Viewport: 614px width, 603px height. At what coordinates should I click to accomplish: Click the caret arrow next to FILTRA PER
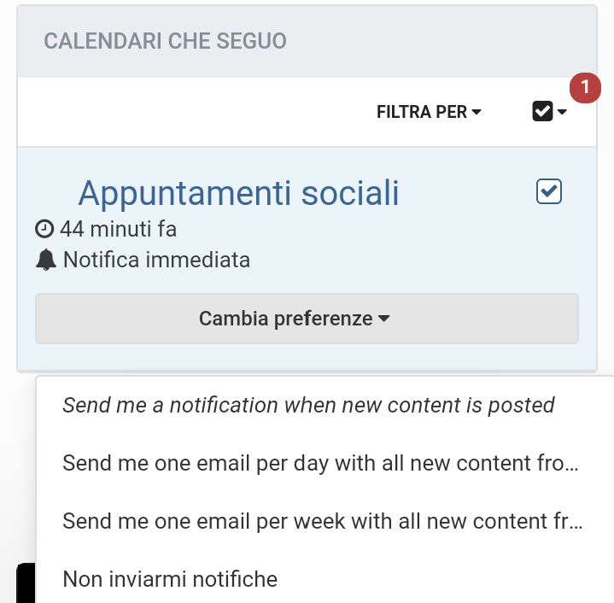[477, 113]
